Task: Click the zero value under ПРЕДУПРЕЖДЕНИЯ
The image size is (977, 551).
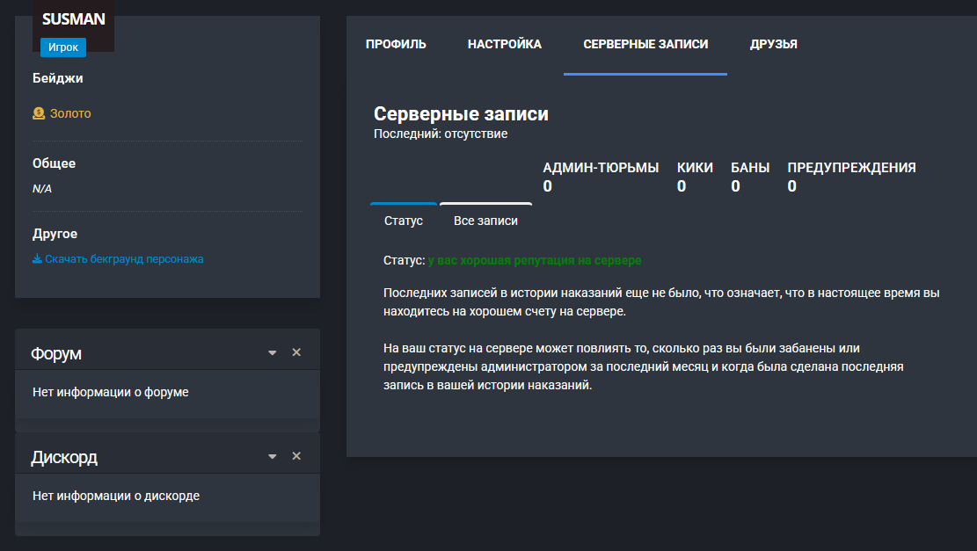Action: pyautogui.click(x=792, y=186)
